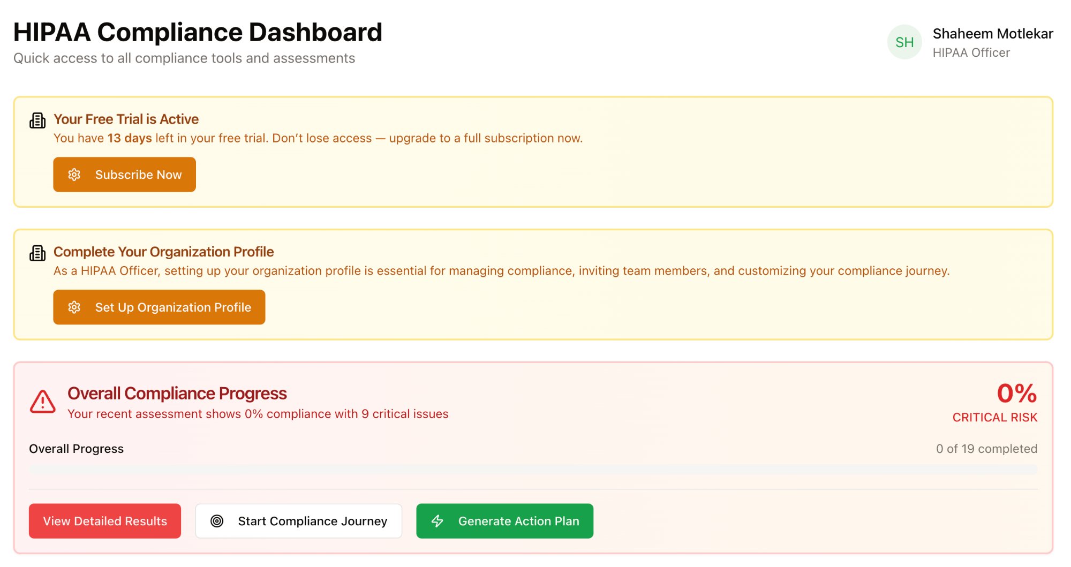Open View Detailed Results

tap(105, 520)
